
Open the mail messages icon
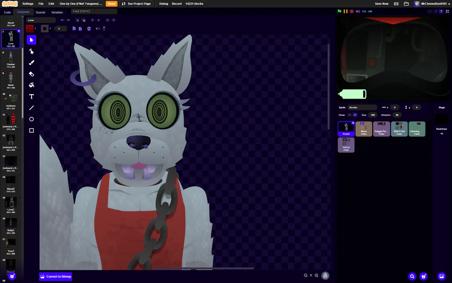pyautogui.click(x=396, y=4)
